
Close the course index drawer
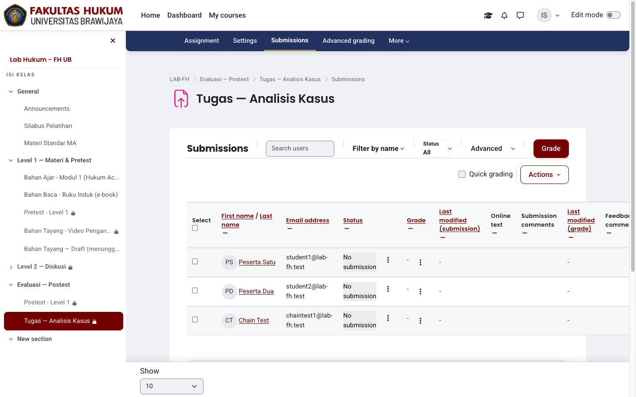point(113,41)
